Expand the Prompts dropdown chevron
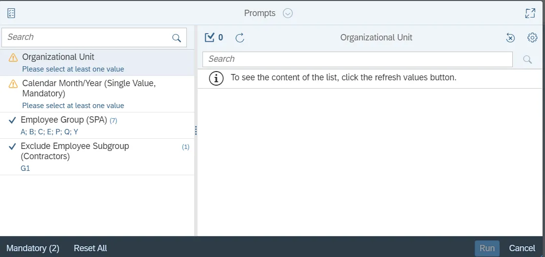Image resolution: width=545 pixels, height=257 pixels. coord(288,13)
